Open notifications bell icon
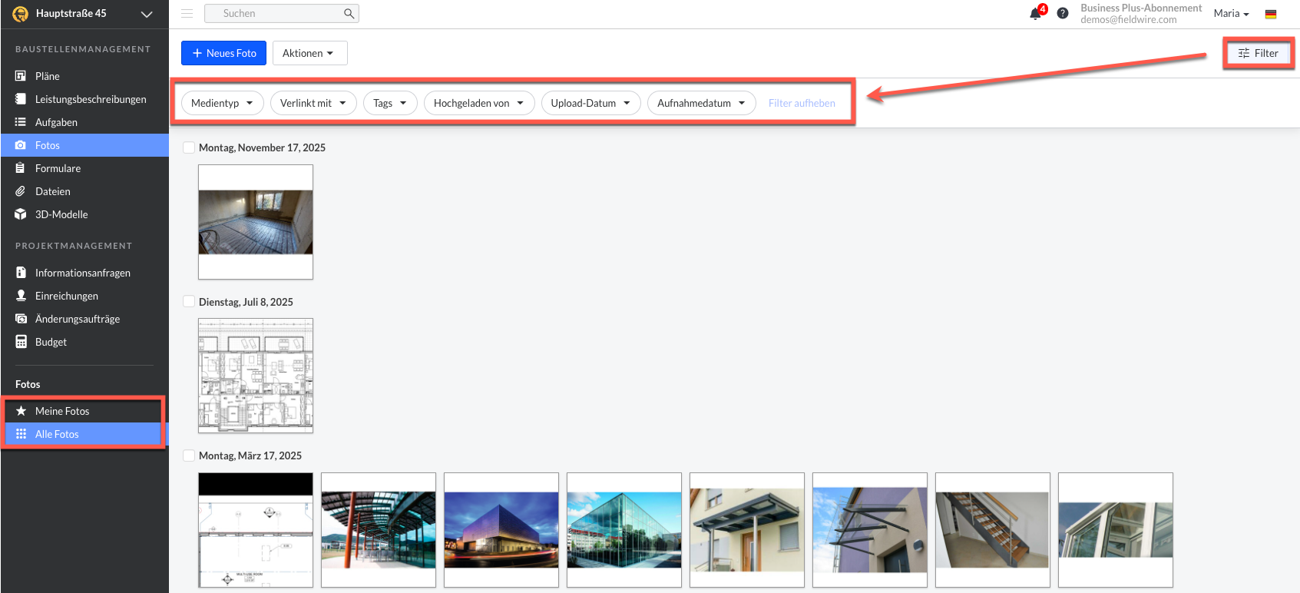 point(1035,14)
